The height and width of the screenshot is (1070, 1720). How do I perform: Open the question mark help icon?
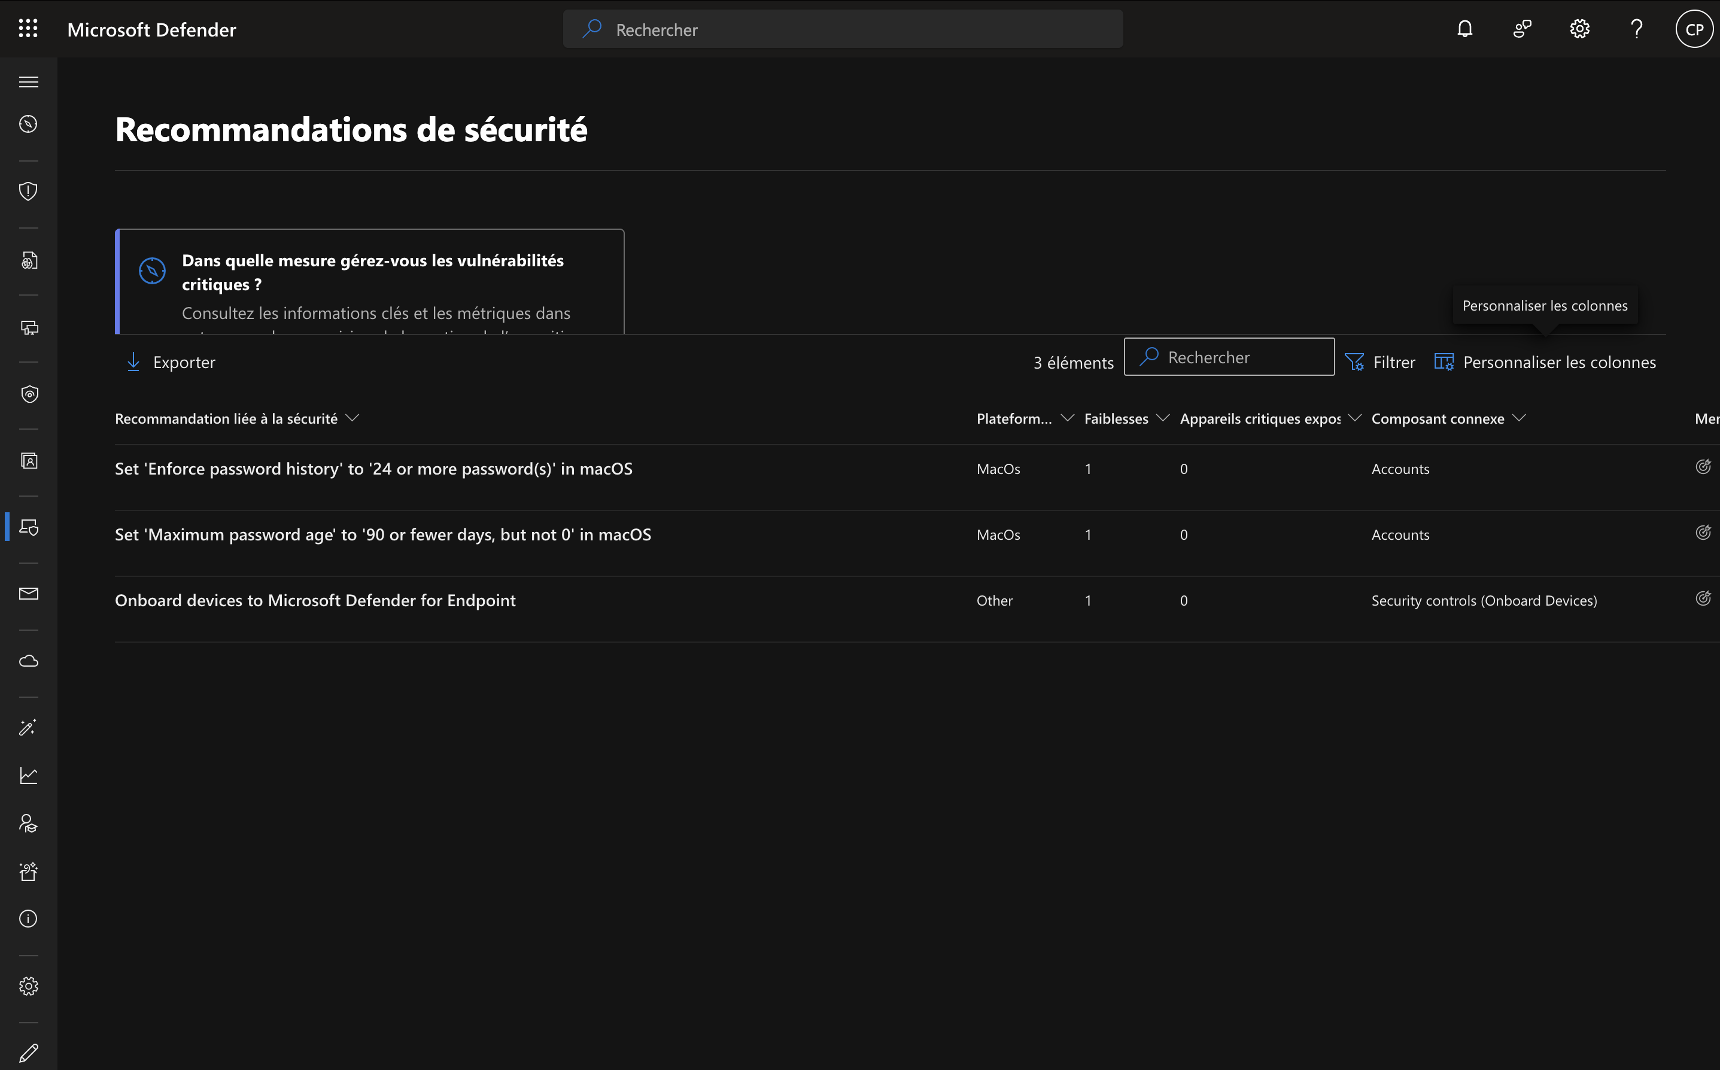pyautogui.click(x=1636, y=28)
